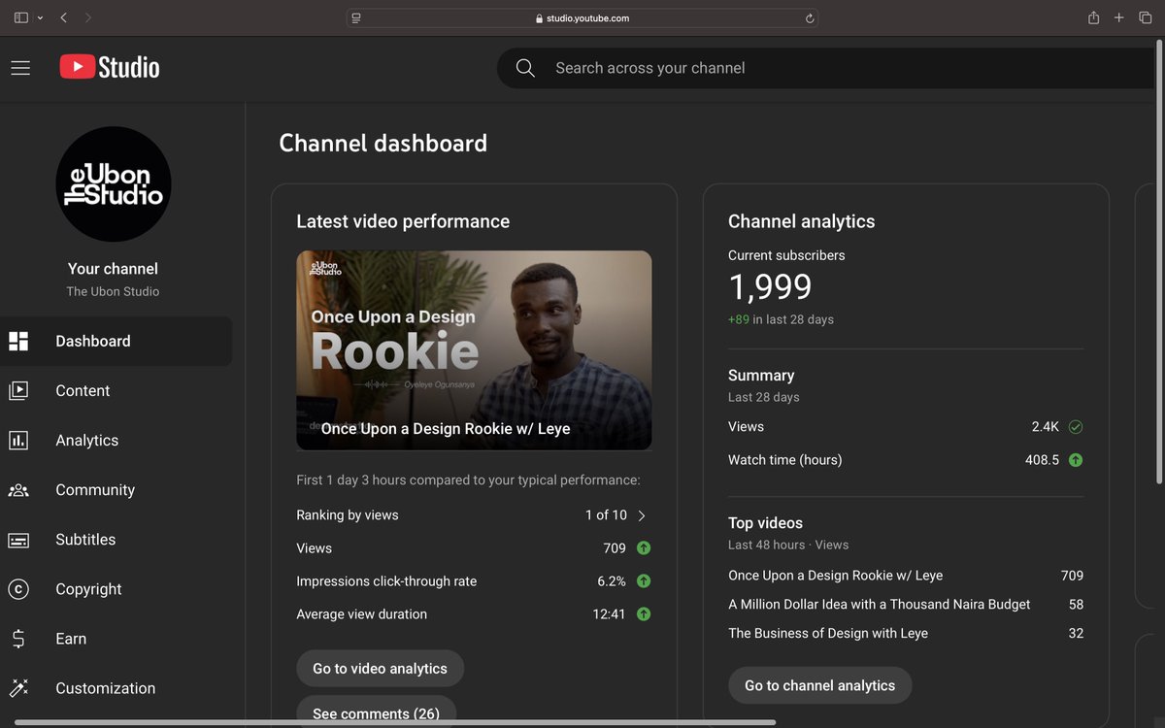Open Analytics from the sidebar icon
This screenshot has width=1165, height=728.
click(17, 440)
